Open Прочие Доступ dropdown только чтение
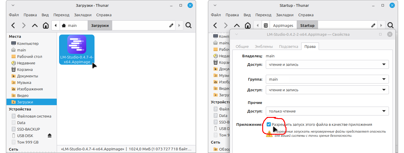404x153 pixels. click(x=327, y=111)
